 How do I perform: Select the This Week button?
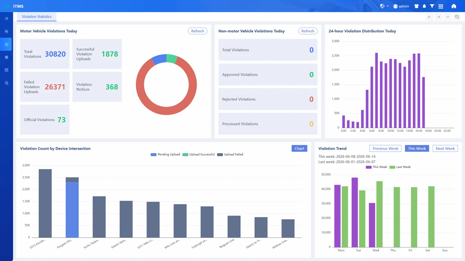417,148
